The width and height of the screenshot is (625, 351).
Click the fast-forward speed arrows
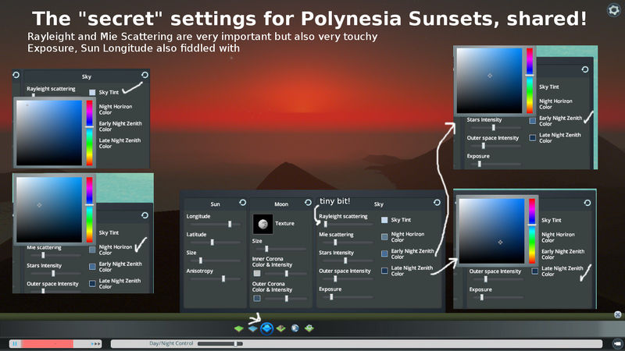96,343
